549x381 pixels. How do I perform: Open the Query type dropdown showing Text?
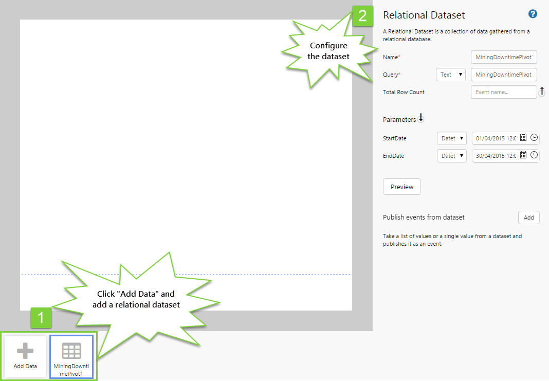tap(450, 75)
